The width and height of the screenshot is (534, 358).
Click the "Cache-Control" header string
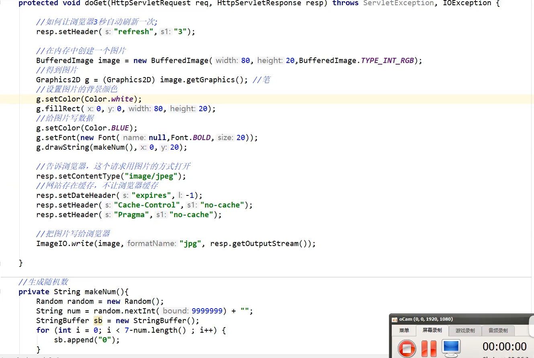pyautogui.click(x=147, y=205)
